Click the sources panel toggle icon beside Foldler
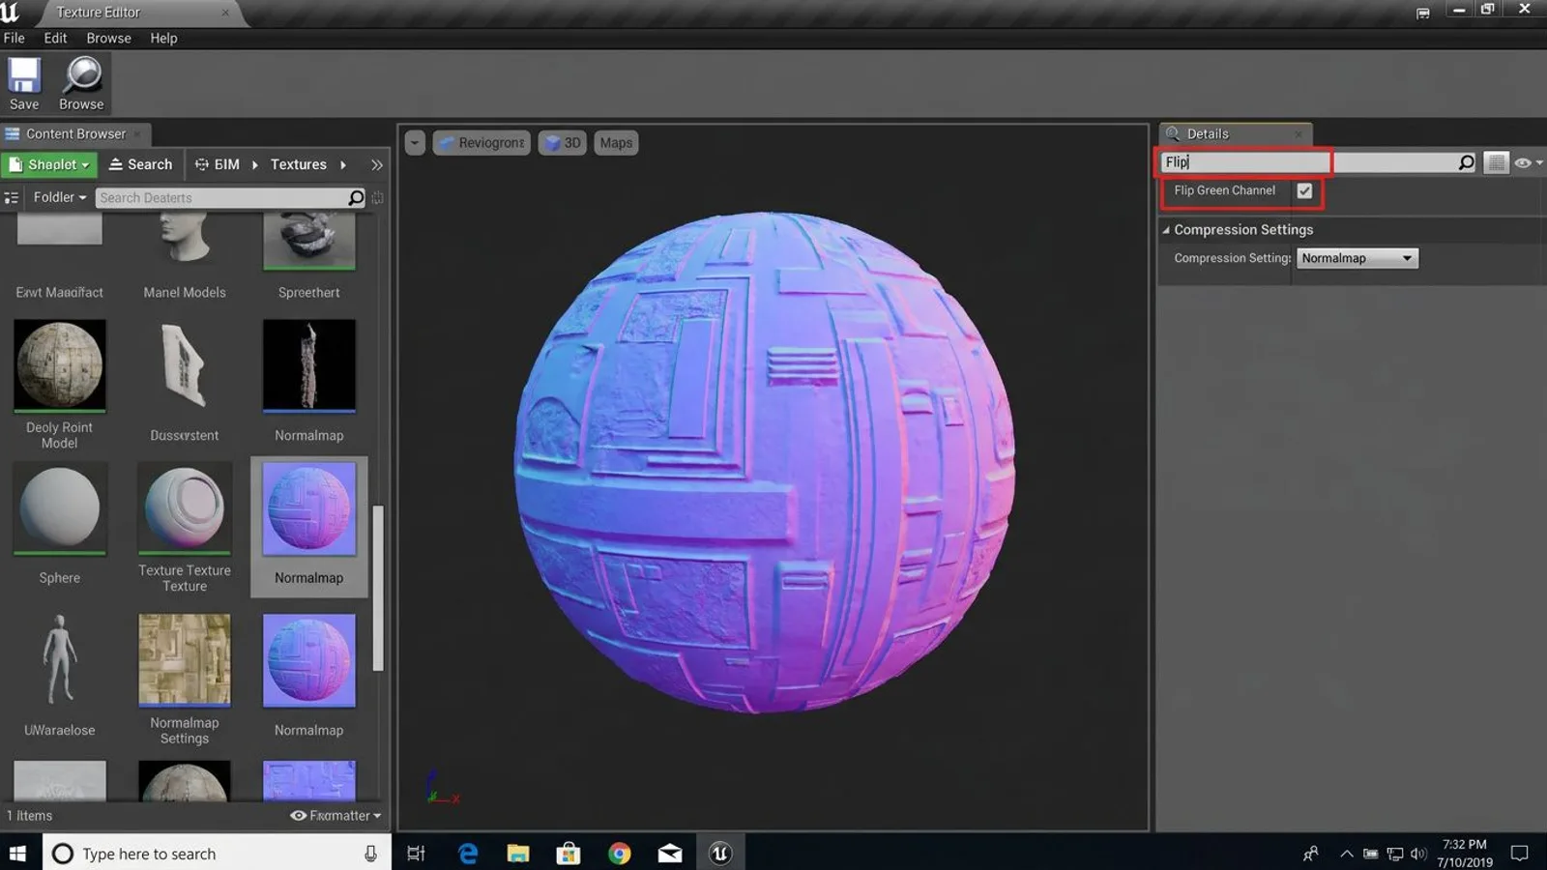Screen dimensions: 1547x870 pyautogui.click(x=12, y=197)
